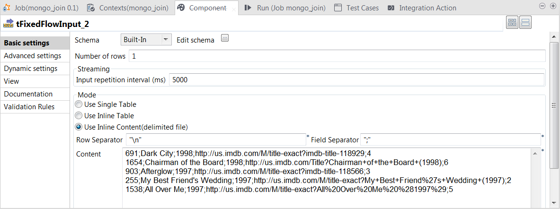Switch to the multi-column layout icon

512,23
